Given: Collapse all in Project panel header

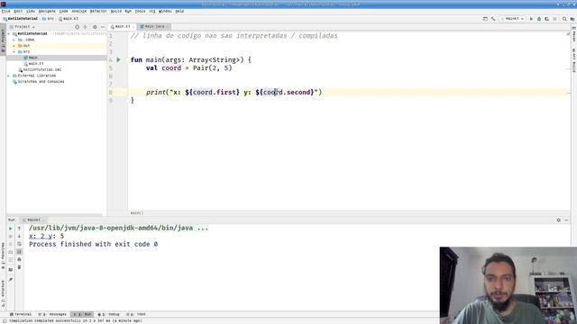Looking at the screenshot, I should pos(85,27).
